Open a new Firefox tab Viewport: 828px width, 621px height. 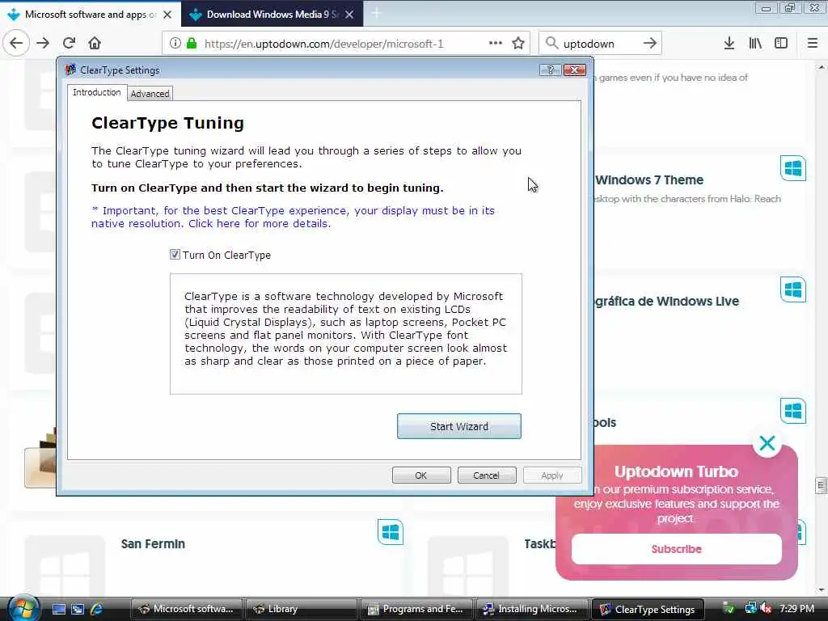377,15
